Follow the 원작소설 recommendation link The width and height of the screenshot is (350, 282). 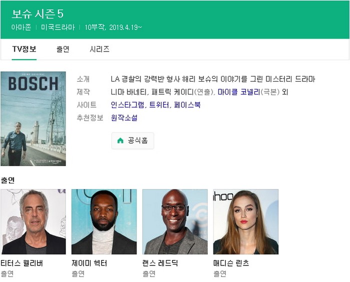124,117
